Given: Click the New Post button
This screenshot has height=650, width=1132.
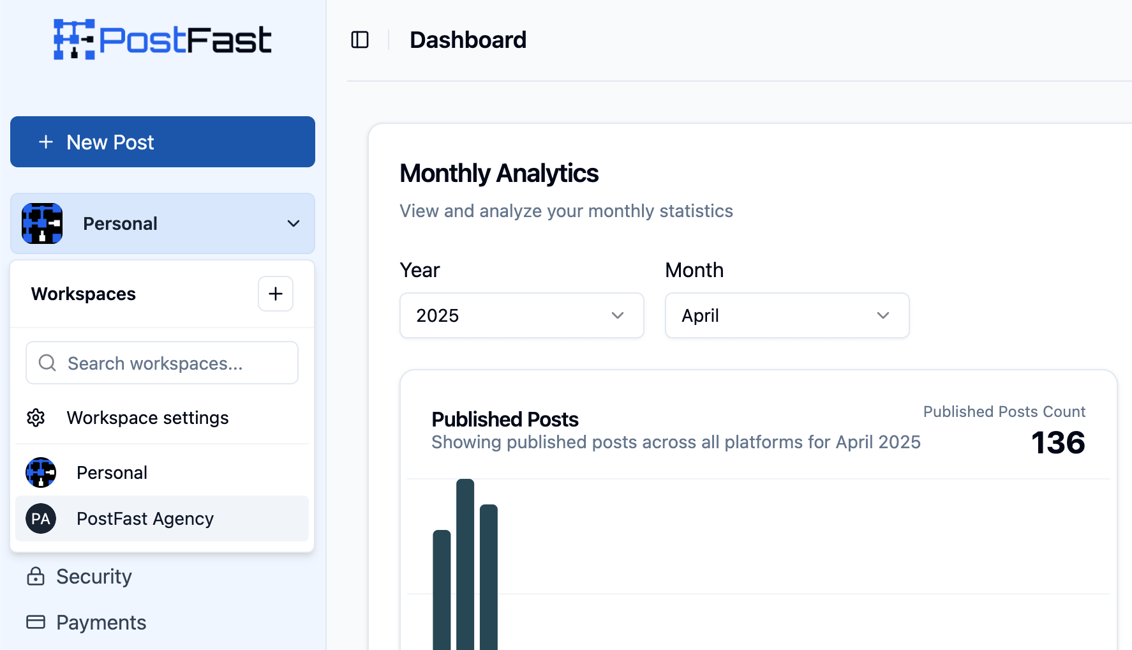Looking at the screenshot, I should [x=163, y=142].
